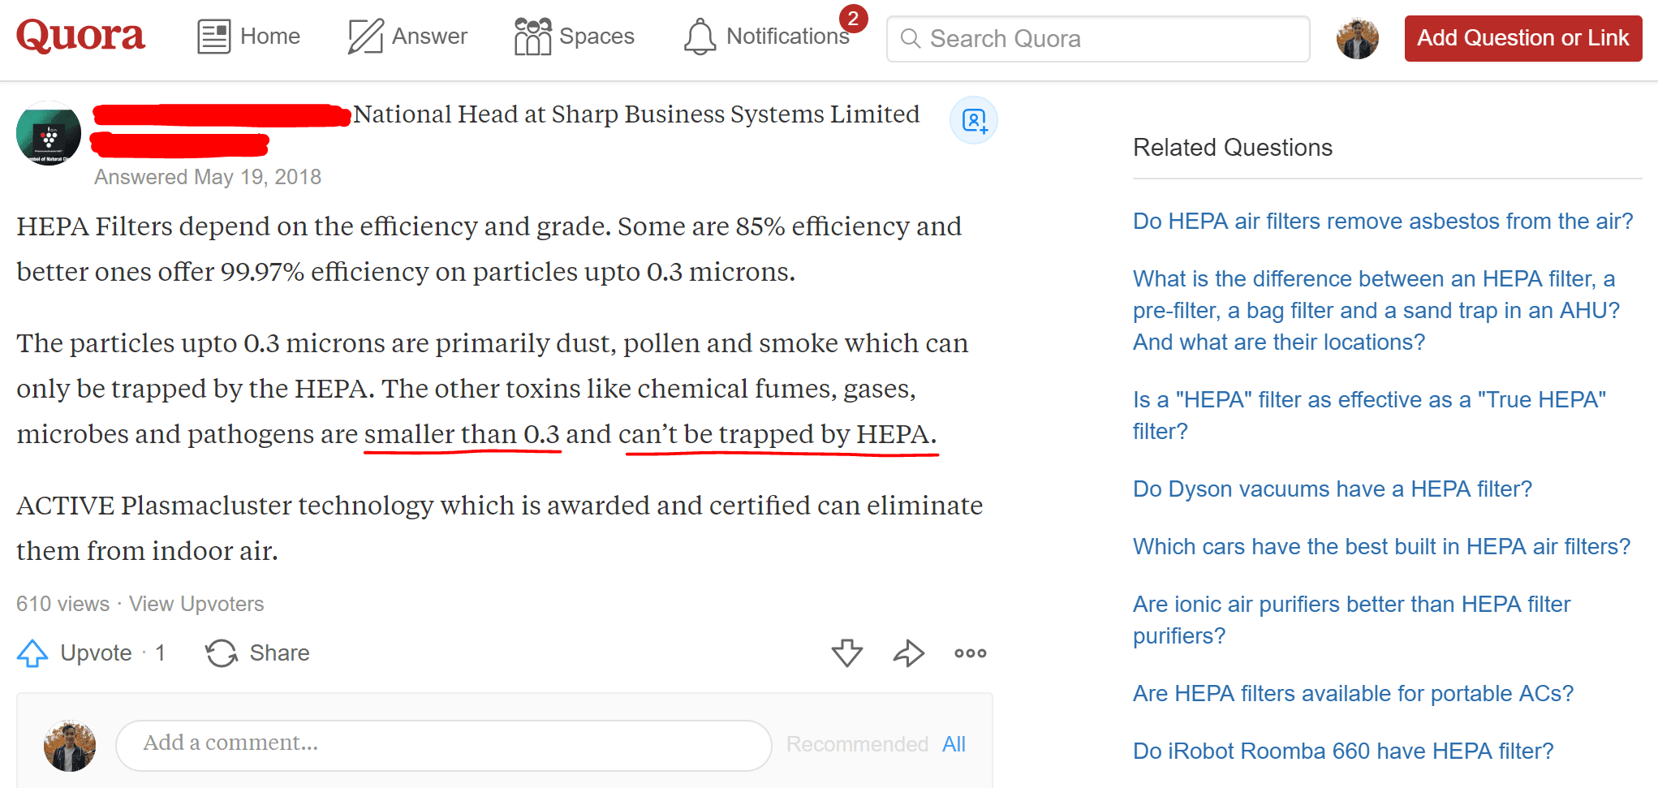This screenshot has height=788, width=1658.
Task: Click the upvote count 1
Action: (161, 653)
